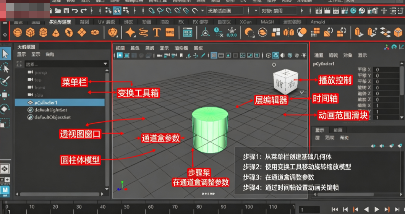Toggle the viewport textured T display button

pyautogui.click(x=257, y=55)
